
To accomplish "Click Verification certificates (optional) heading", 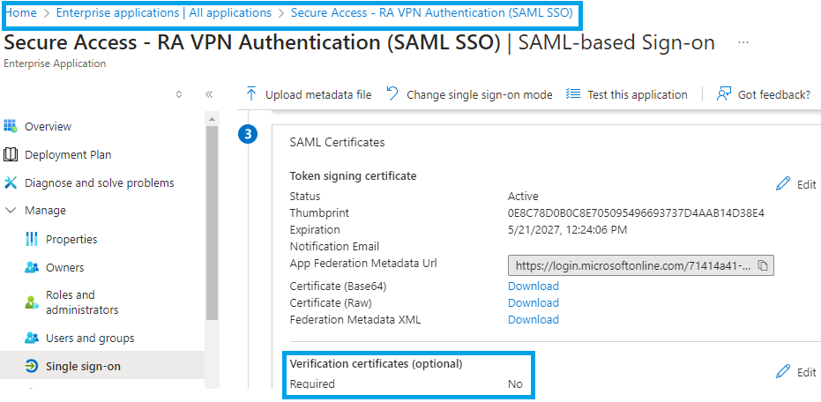I will [x=376, y=364].
